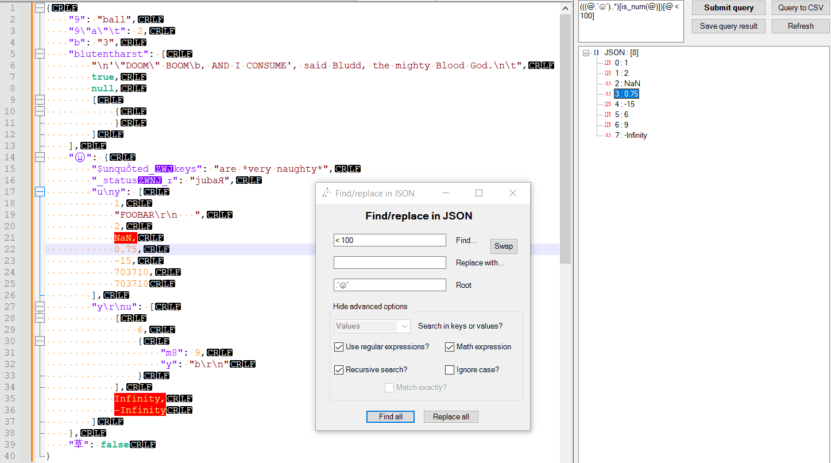Collapse fold marker on line 9
This screenshot has width=831, height=463.
click(x=40, y=100)
